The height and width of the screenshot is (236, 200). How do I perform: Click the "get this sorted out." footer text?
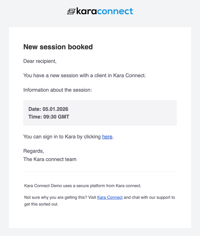[41, 204]
